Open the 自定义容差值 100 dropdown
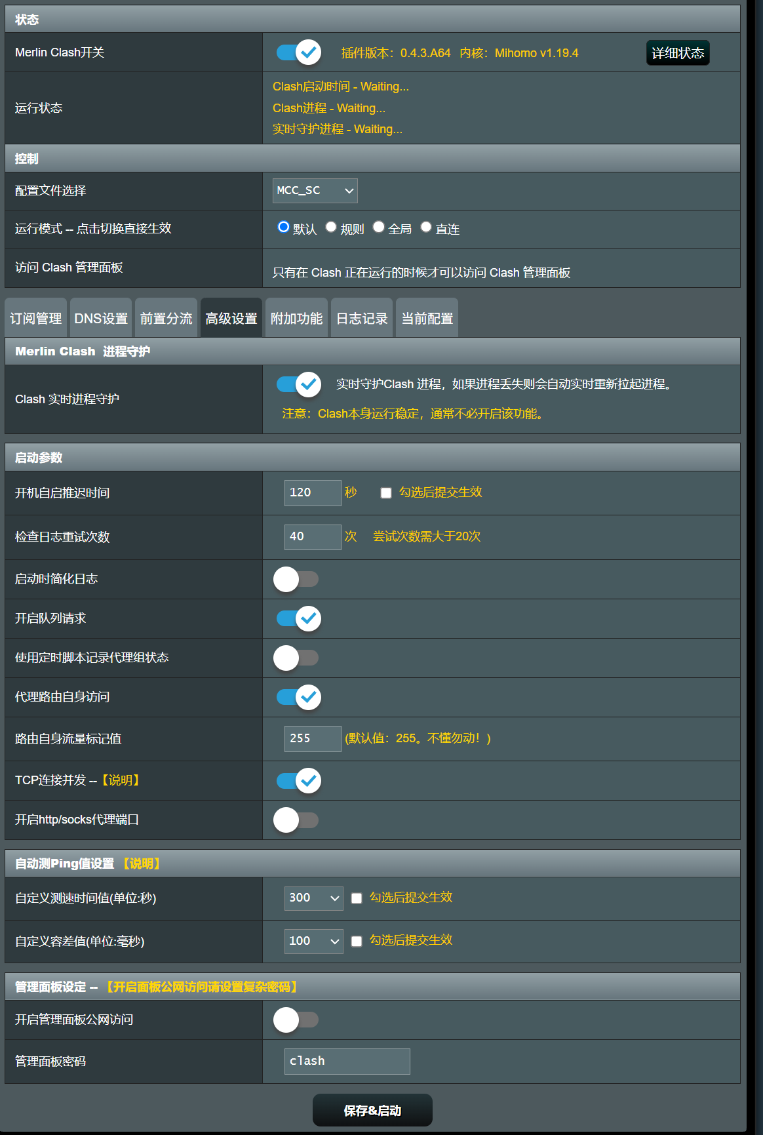The height and width of the screenshot is (1135, 763). coord(314,941)
